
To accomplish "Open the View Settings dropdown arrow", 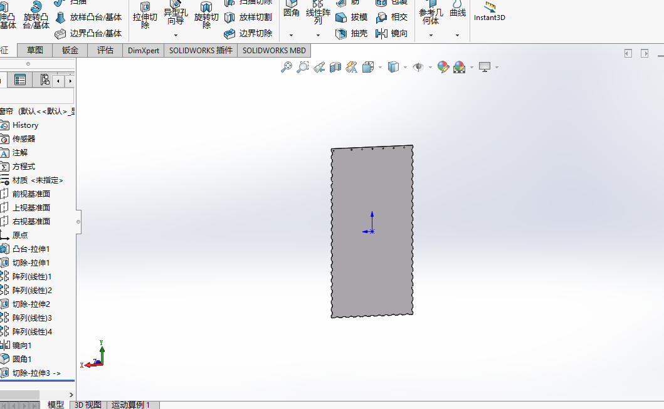I will coord(497,67).
